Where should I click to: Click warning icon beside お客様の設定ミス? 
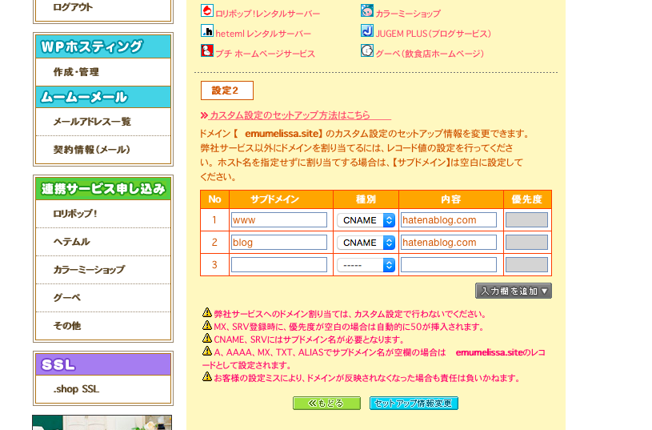207,376
